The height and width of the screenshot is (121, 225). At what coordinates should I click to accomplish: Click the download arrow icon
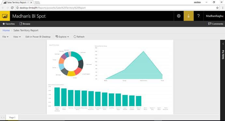coord(189,16)
